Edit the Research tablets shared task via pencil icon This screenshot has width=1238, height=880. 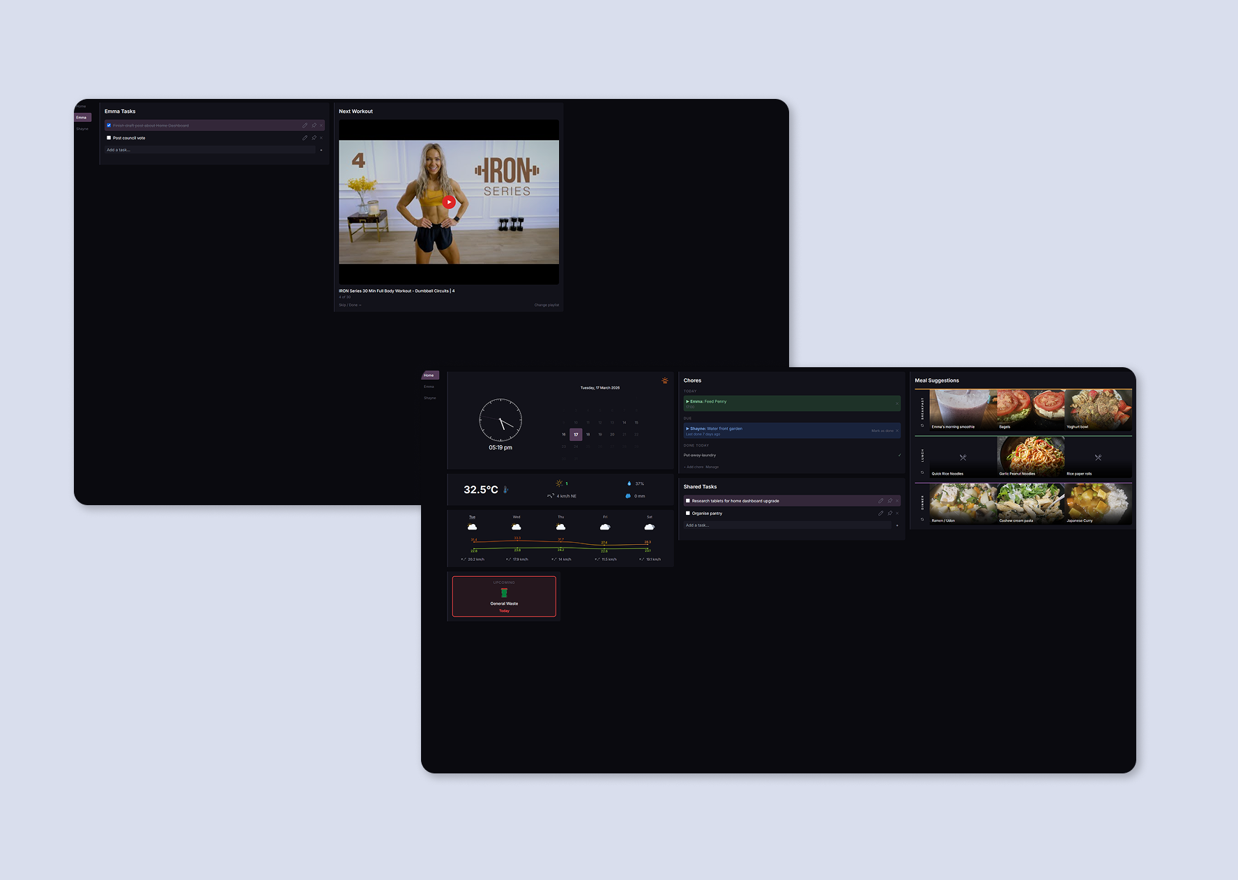[881, 500]
